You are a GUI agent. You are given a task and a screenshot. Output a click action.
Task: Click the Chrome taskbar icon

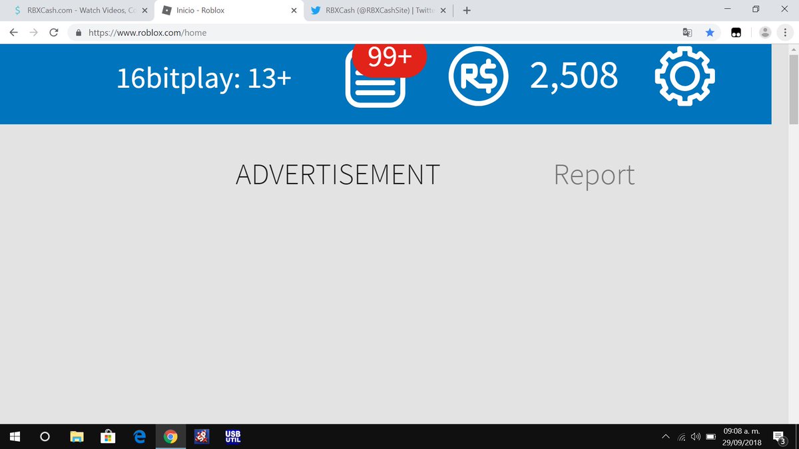click(170, 437)
